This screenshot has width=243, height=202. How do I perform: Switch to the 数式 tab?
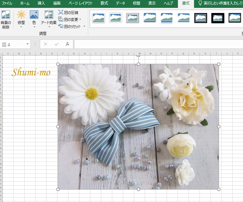(104, 3)
